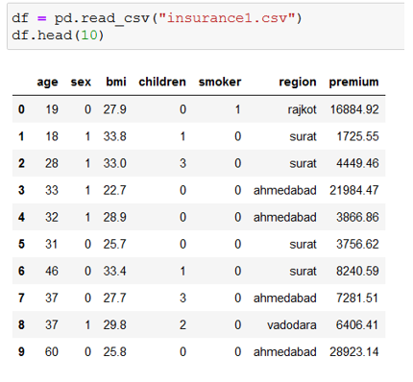Click premium value 21984.47

354,190
